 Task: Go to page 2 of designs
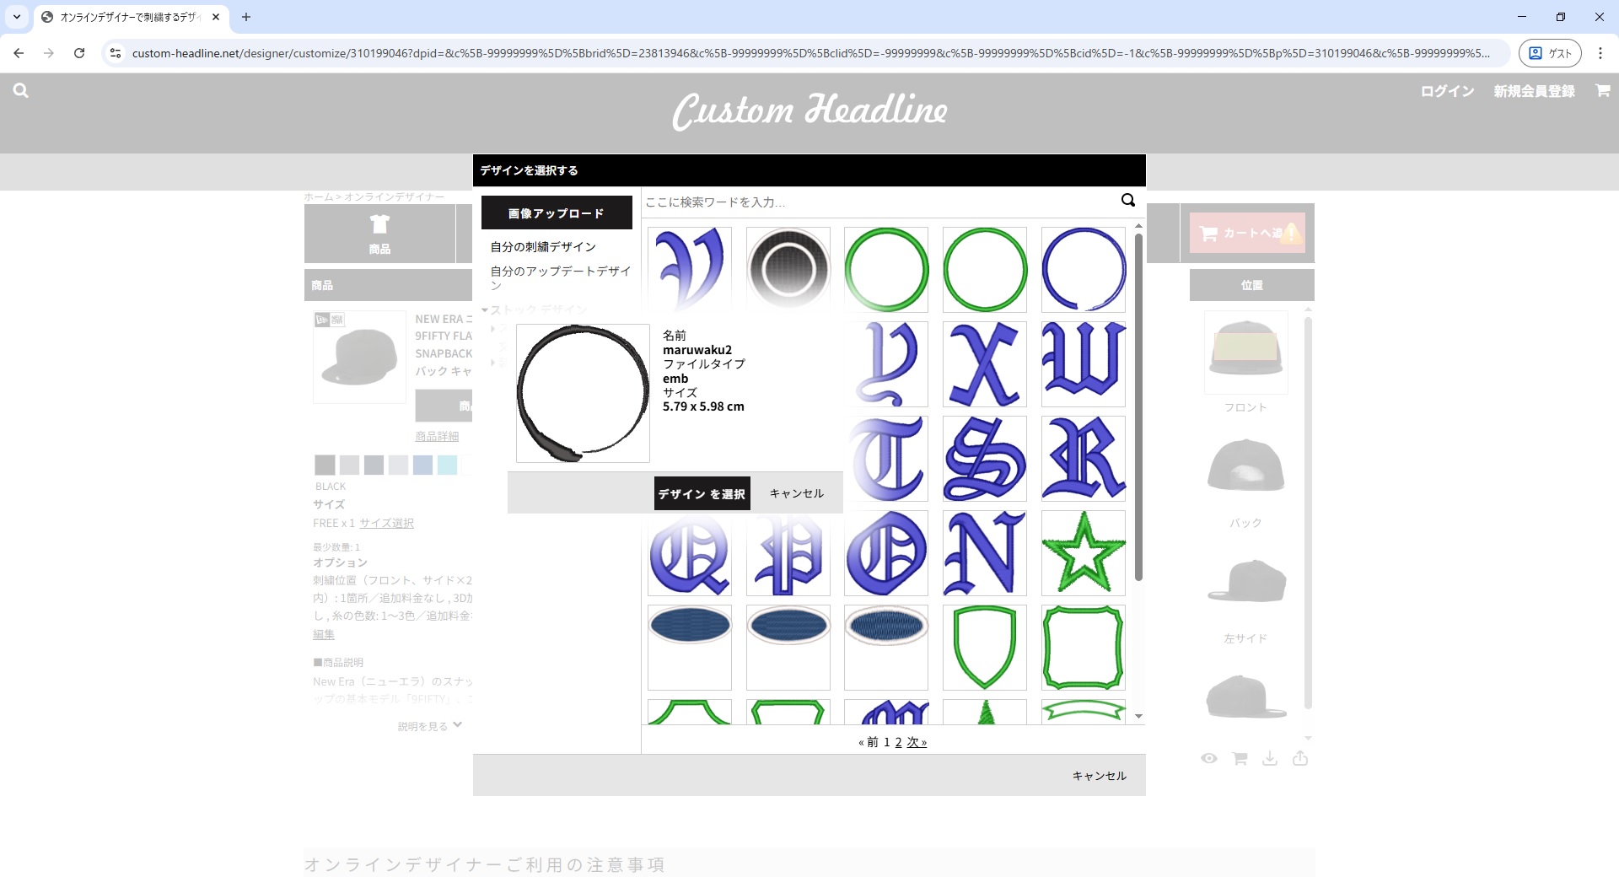(898, 742)
